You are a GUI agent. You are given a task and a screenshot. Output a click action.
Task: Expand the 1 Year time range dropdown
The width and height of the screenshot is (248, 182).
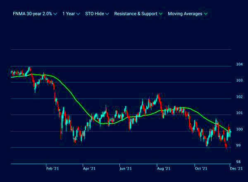click(x=69, y=14)
